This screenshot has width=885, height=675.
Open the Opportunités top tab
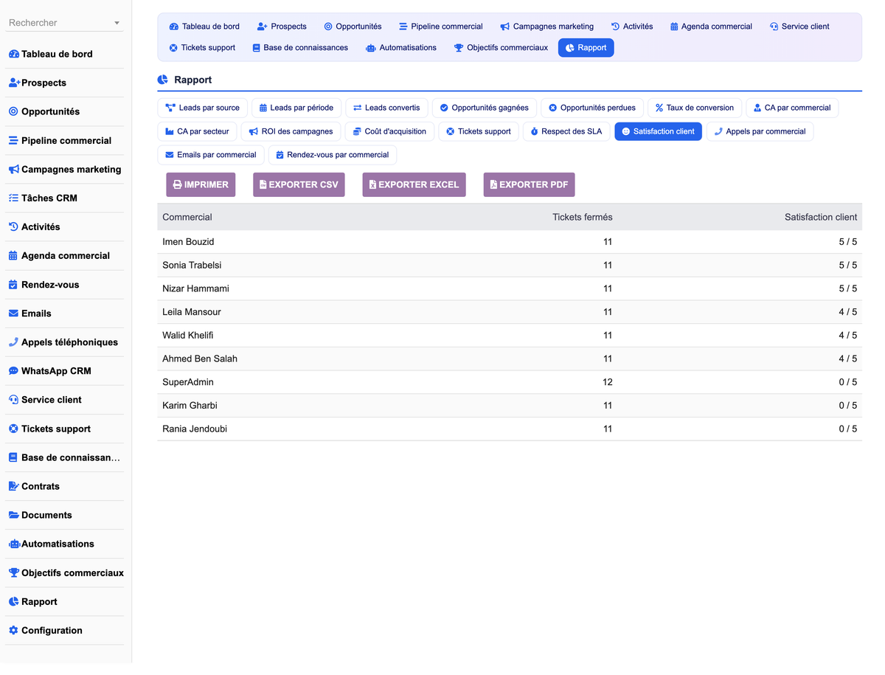coord(353,27)
